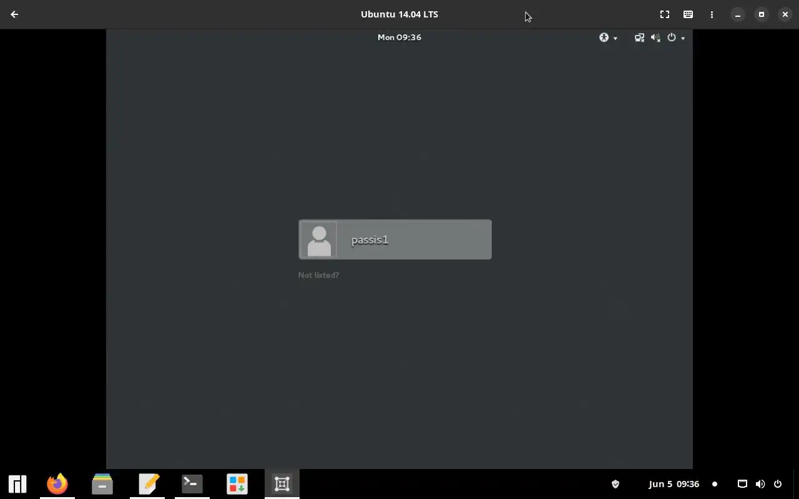Open keyboard shortcuts menu in header
The width and height of the screenshot is (799, 499).
[x=688, y=14]
